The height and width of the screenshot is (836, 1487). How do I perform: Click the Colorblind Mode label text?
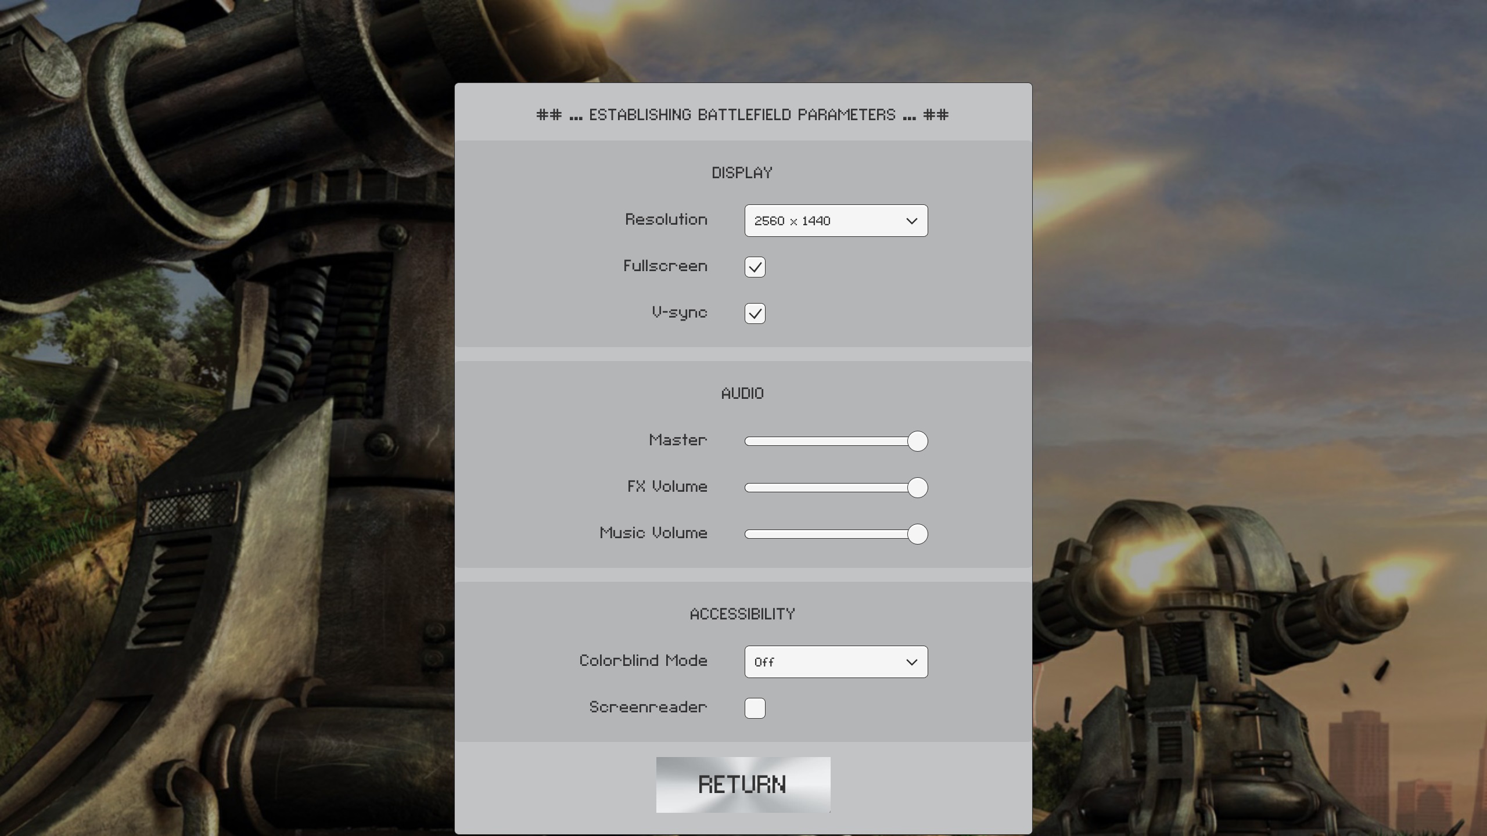tap(643, 661)
